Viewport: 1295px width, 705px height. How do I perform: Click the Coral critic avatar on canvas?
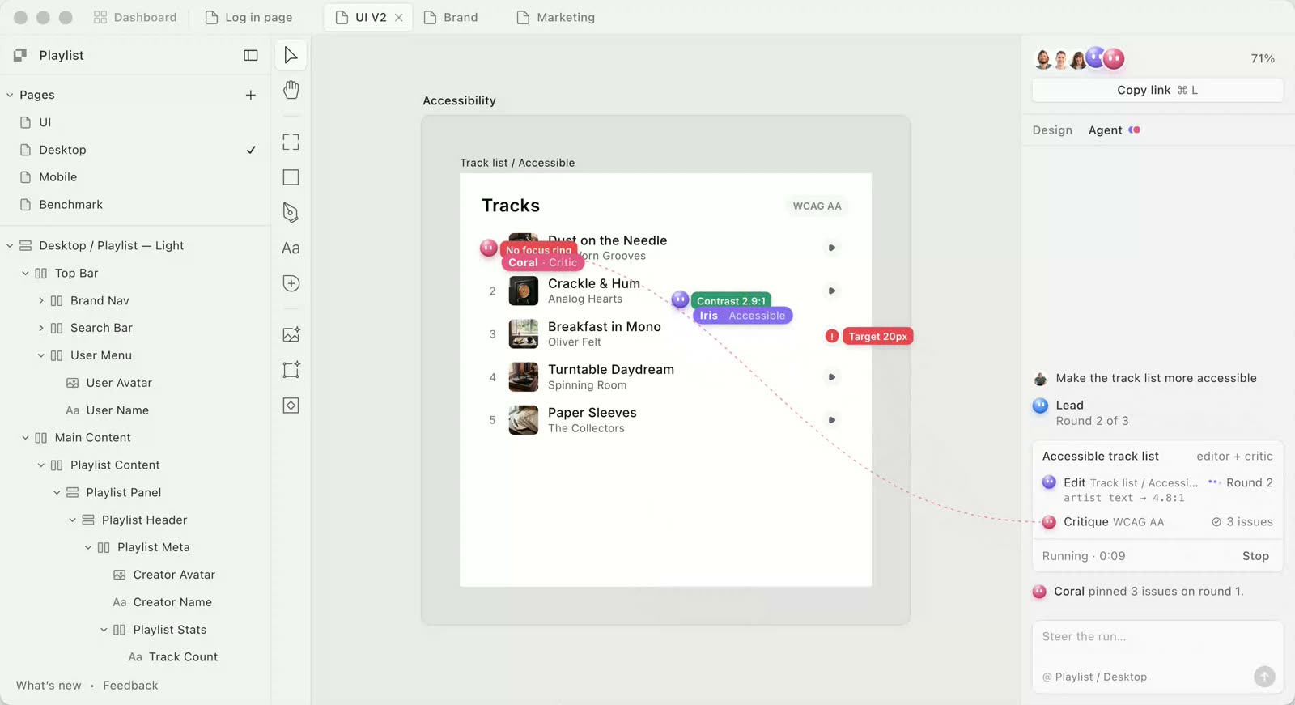488,248
